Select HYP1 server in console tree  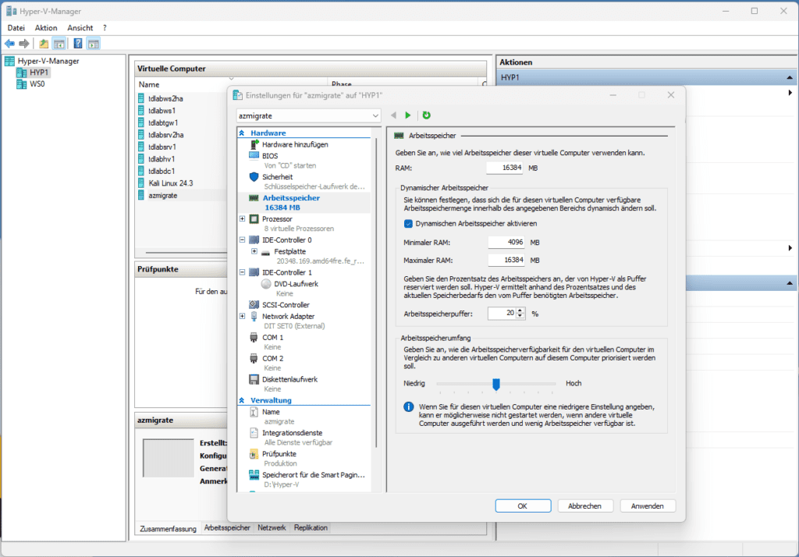pyautogui.click(x=39, y=73)
